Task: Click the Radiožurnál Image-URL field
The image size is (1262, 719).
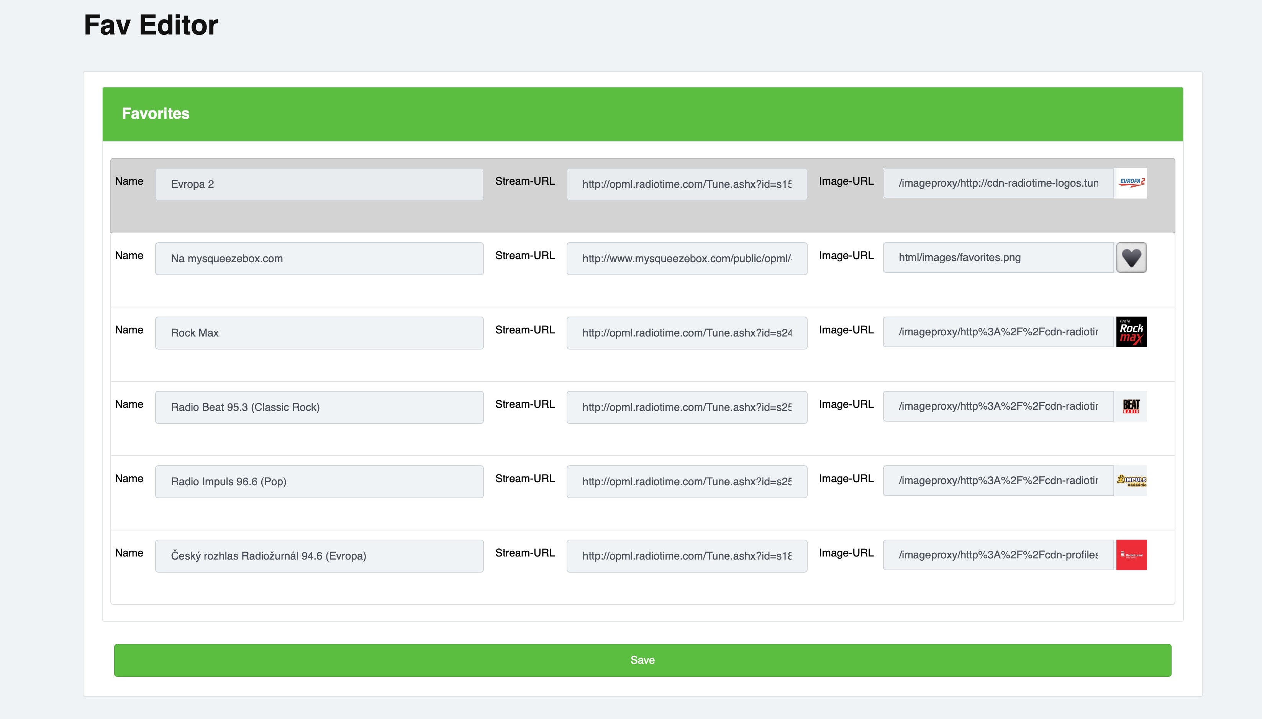Action: (x=998, y=555)
